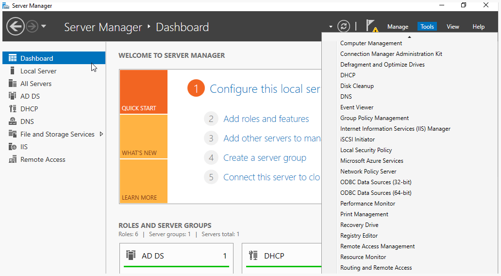Open Resource Monitor from Tools menu
This screenshot has width=501, height=276.
[363, 257]
